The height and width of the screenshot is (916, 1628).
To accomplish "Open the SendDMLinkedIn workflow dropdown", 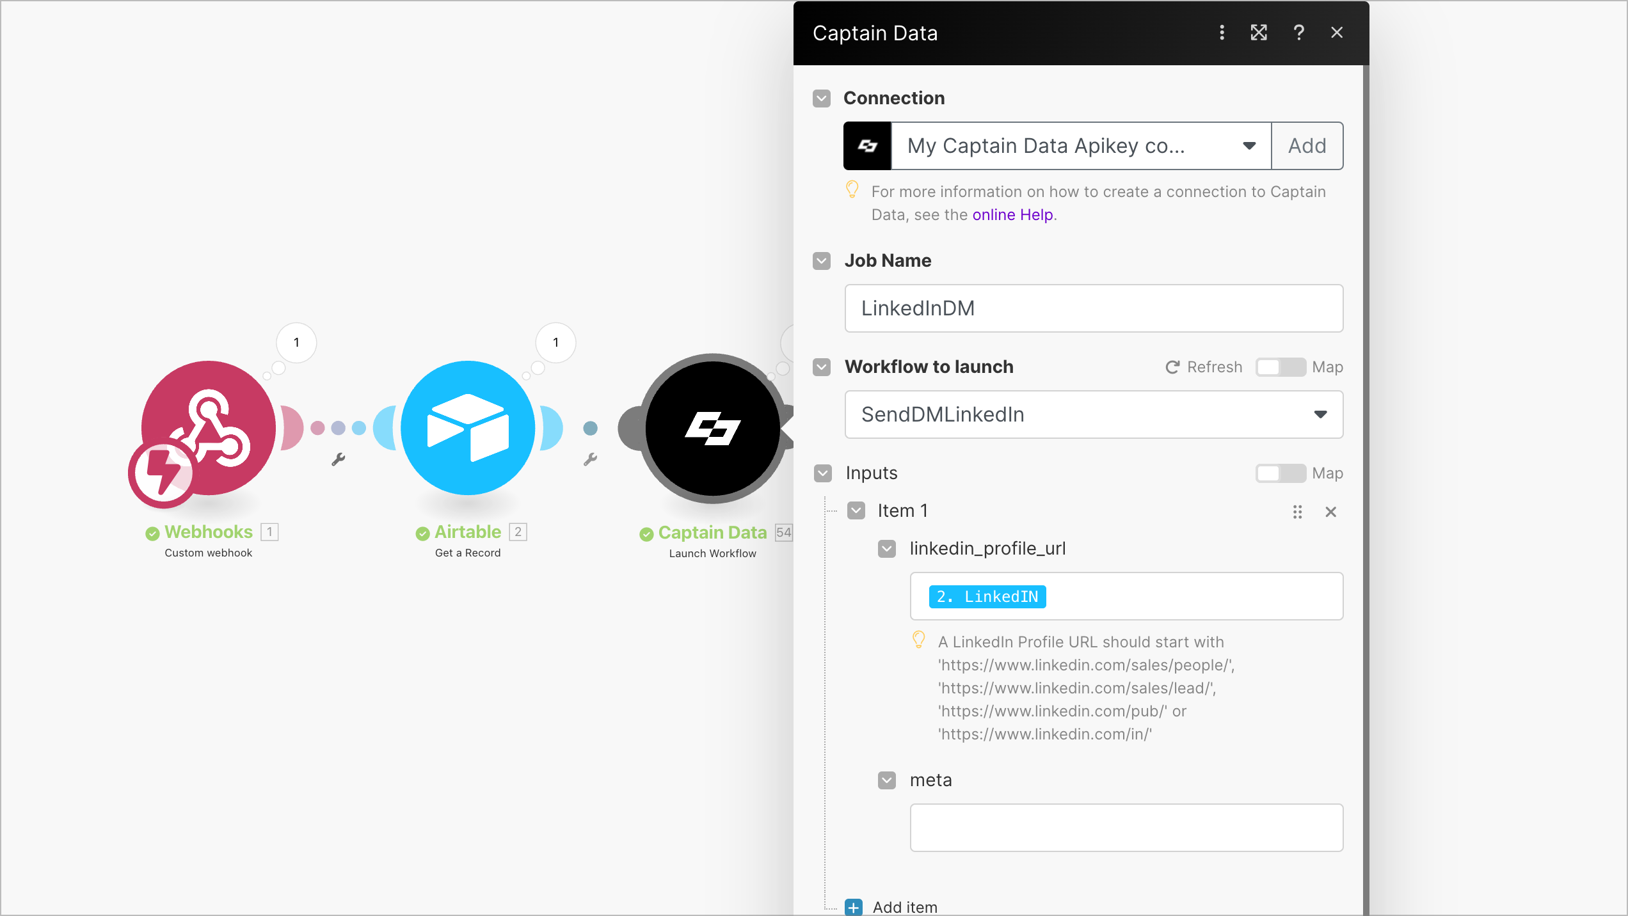I will click(1094, 415).
